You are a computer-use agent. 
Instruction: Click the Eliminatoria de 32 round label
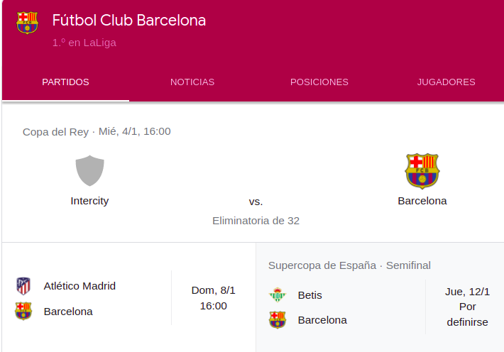(x=256, y=221)
